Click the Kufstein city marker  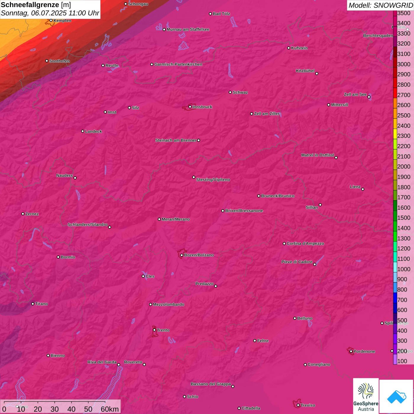tap(289, 48)
